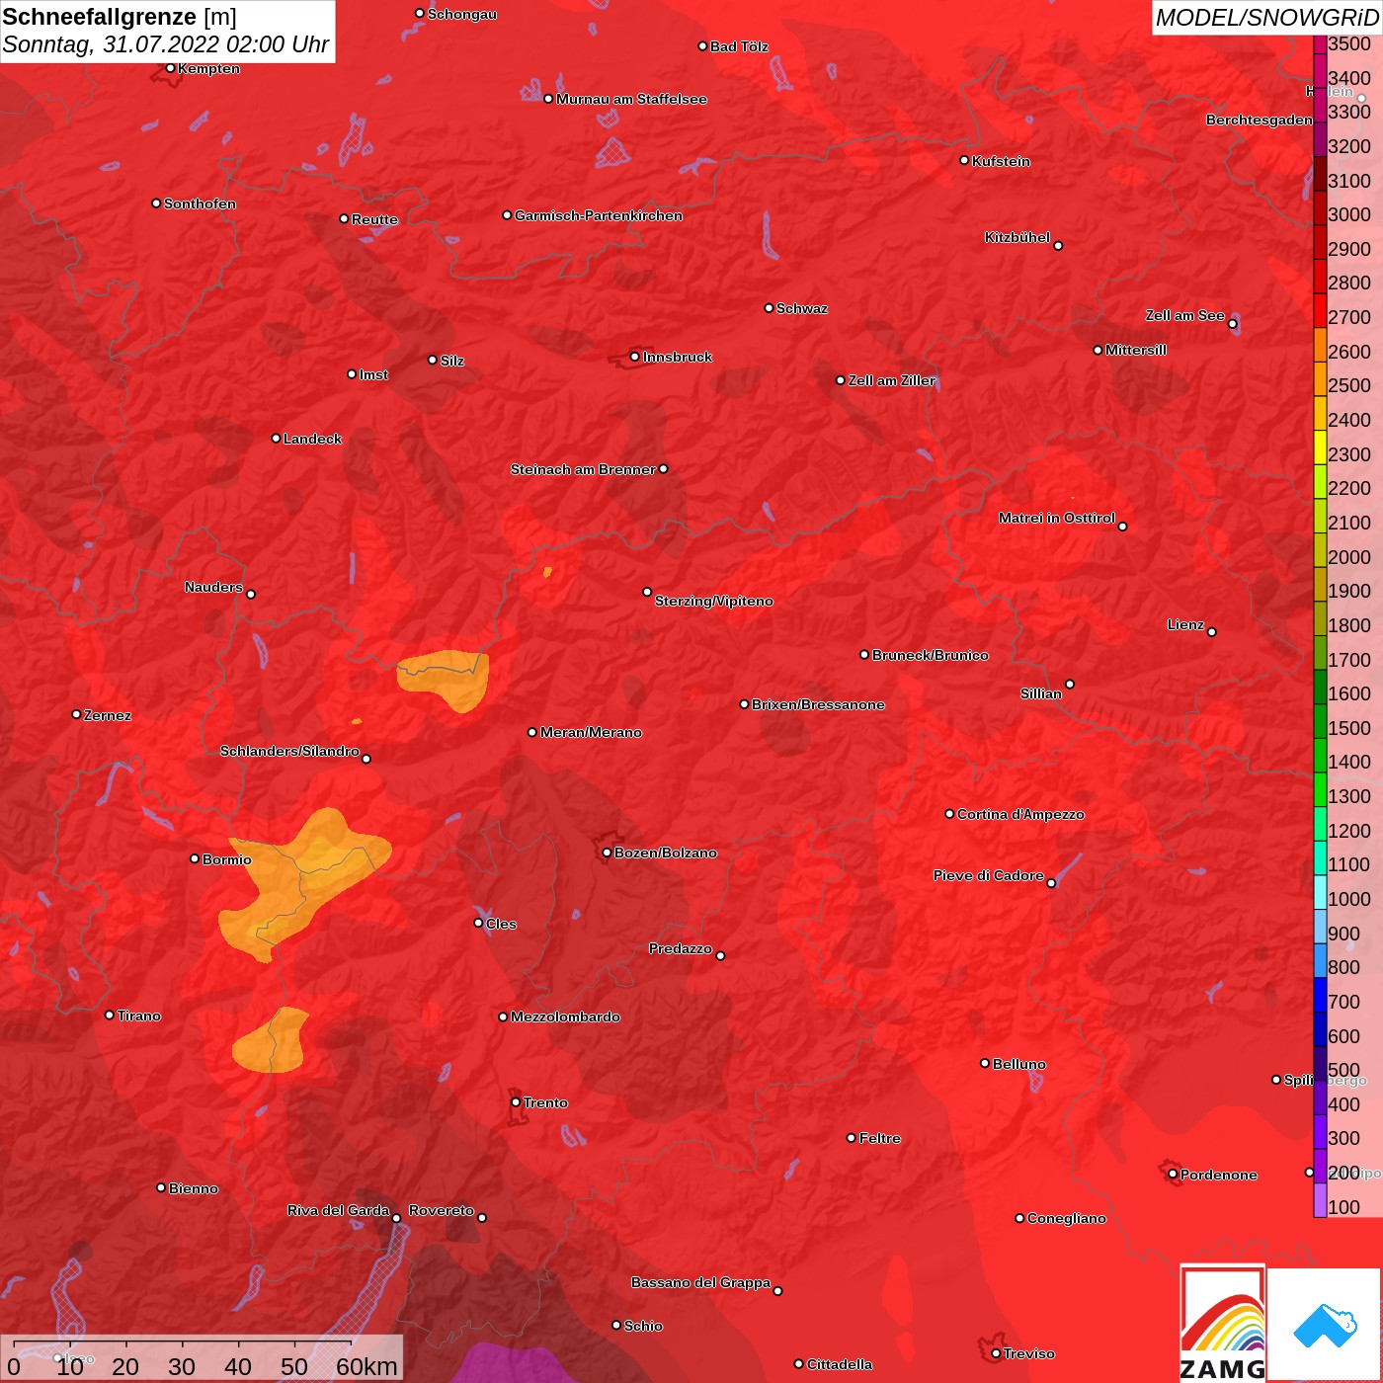Select the Innsbruck city marker dot
The width and height of the screenshot is (1383, 1383).
pos(634,357)
